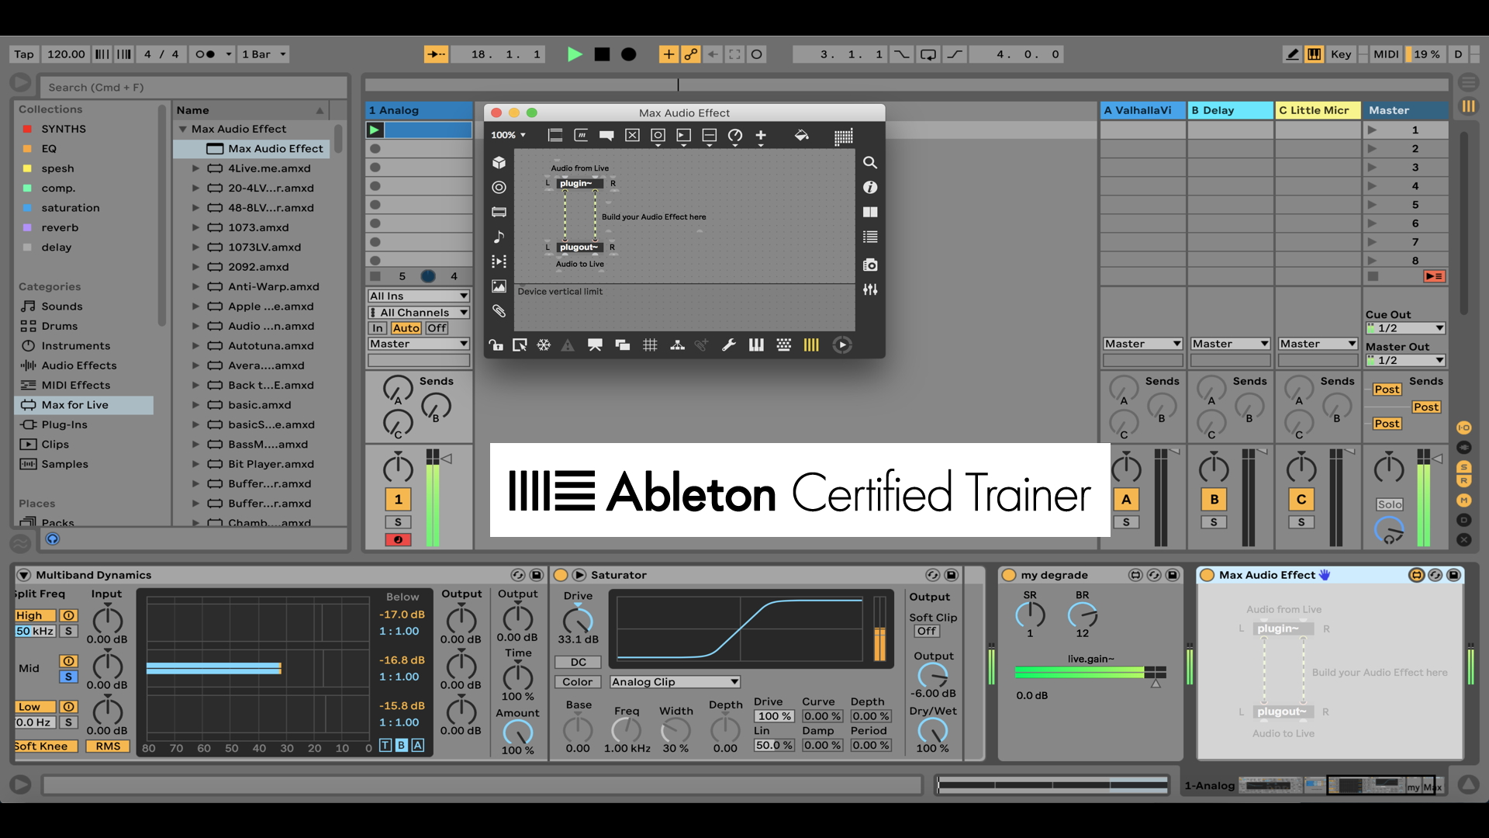
Task: Toggle the metronome button
Action: point(205,54)
